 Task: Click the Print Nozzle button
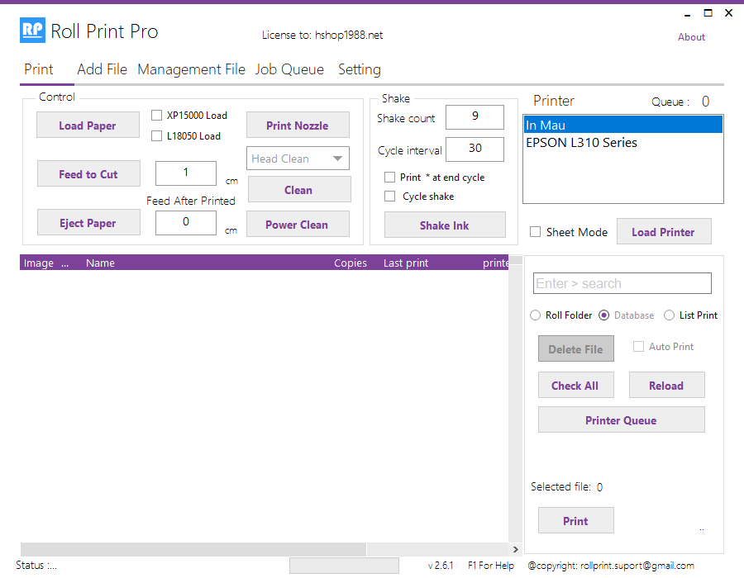coord(298,126)
